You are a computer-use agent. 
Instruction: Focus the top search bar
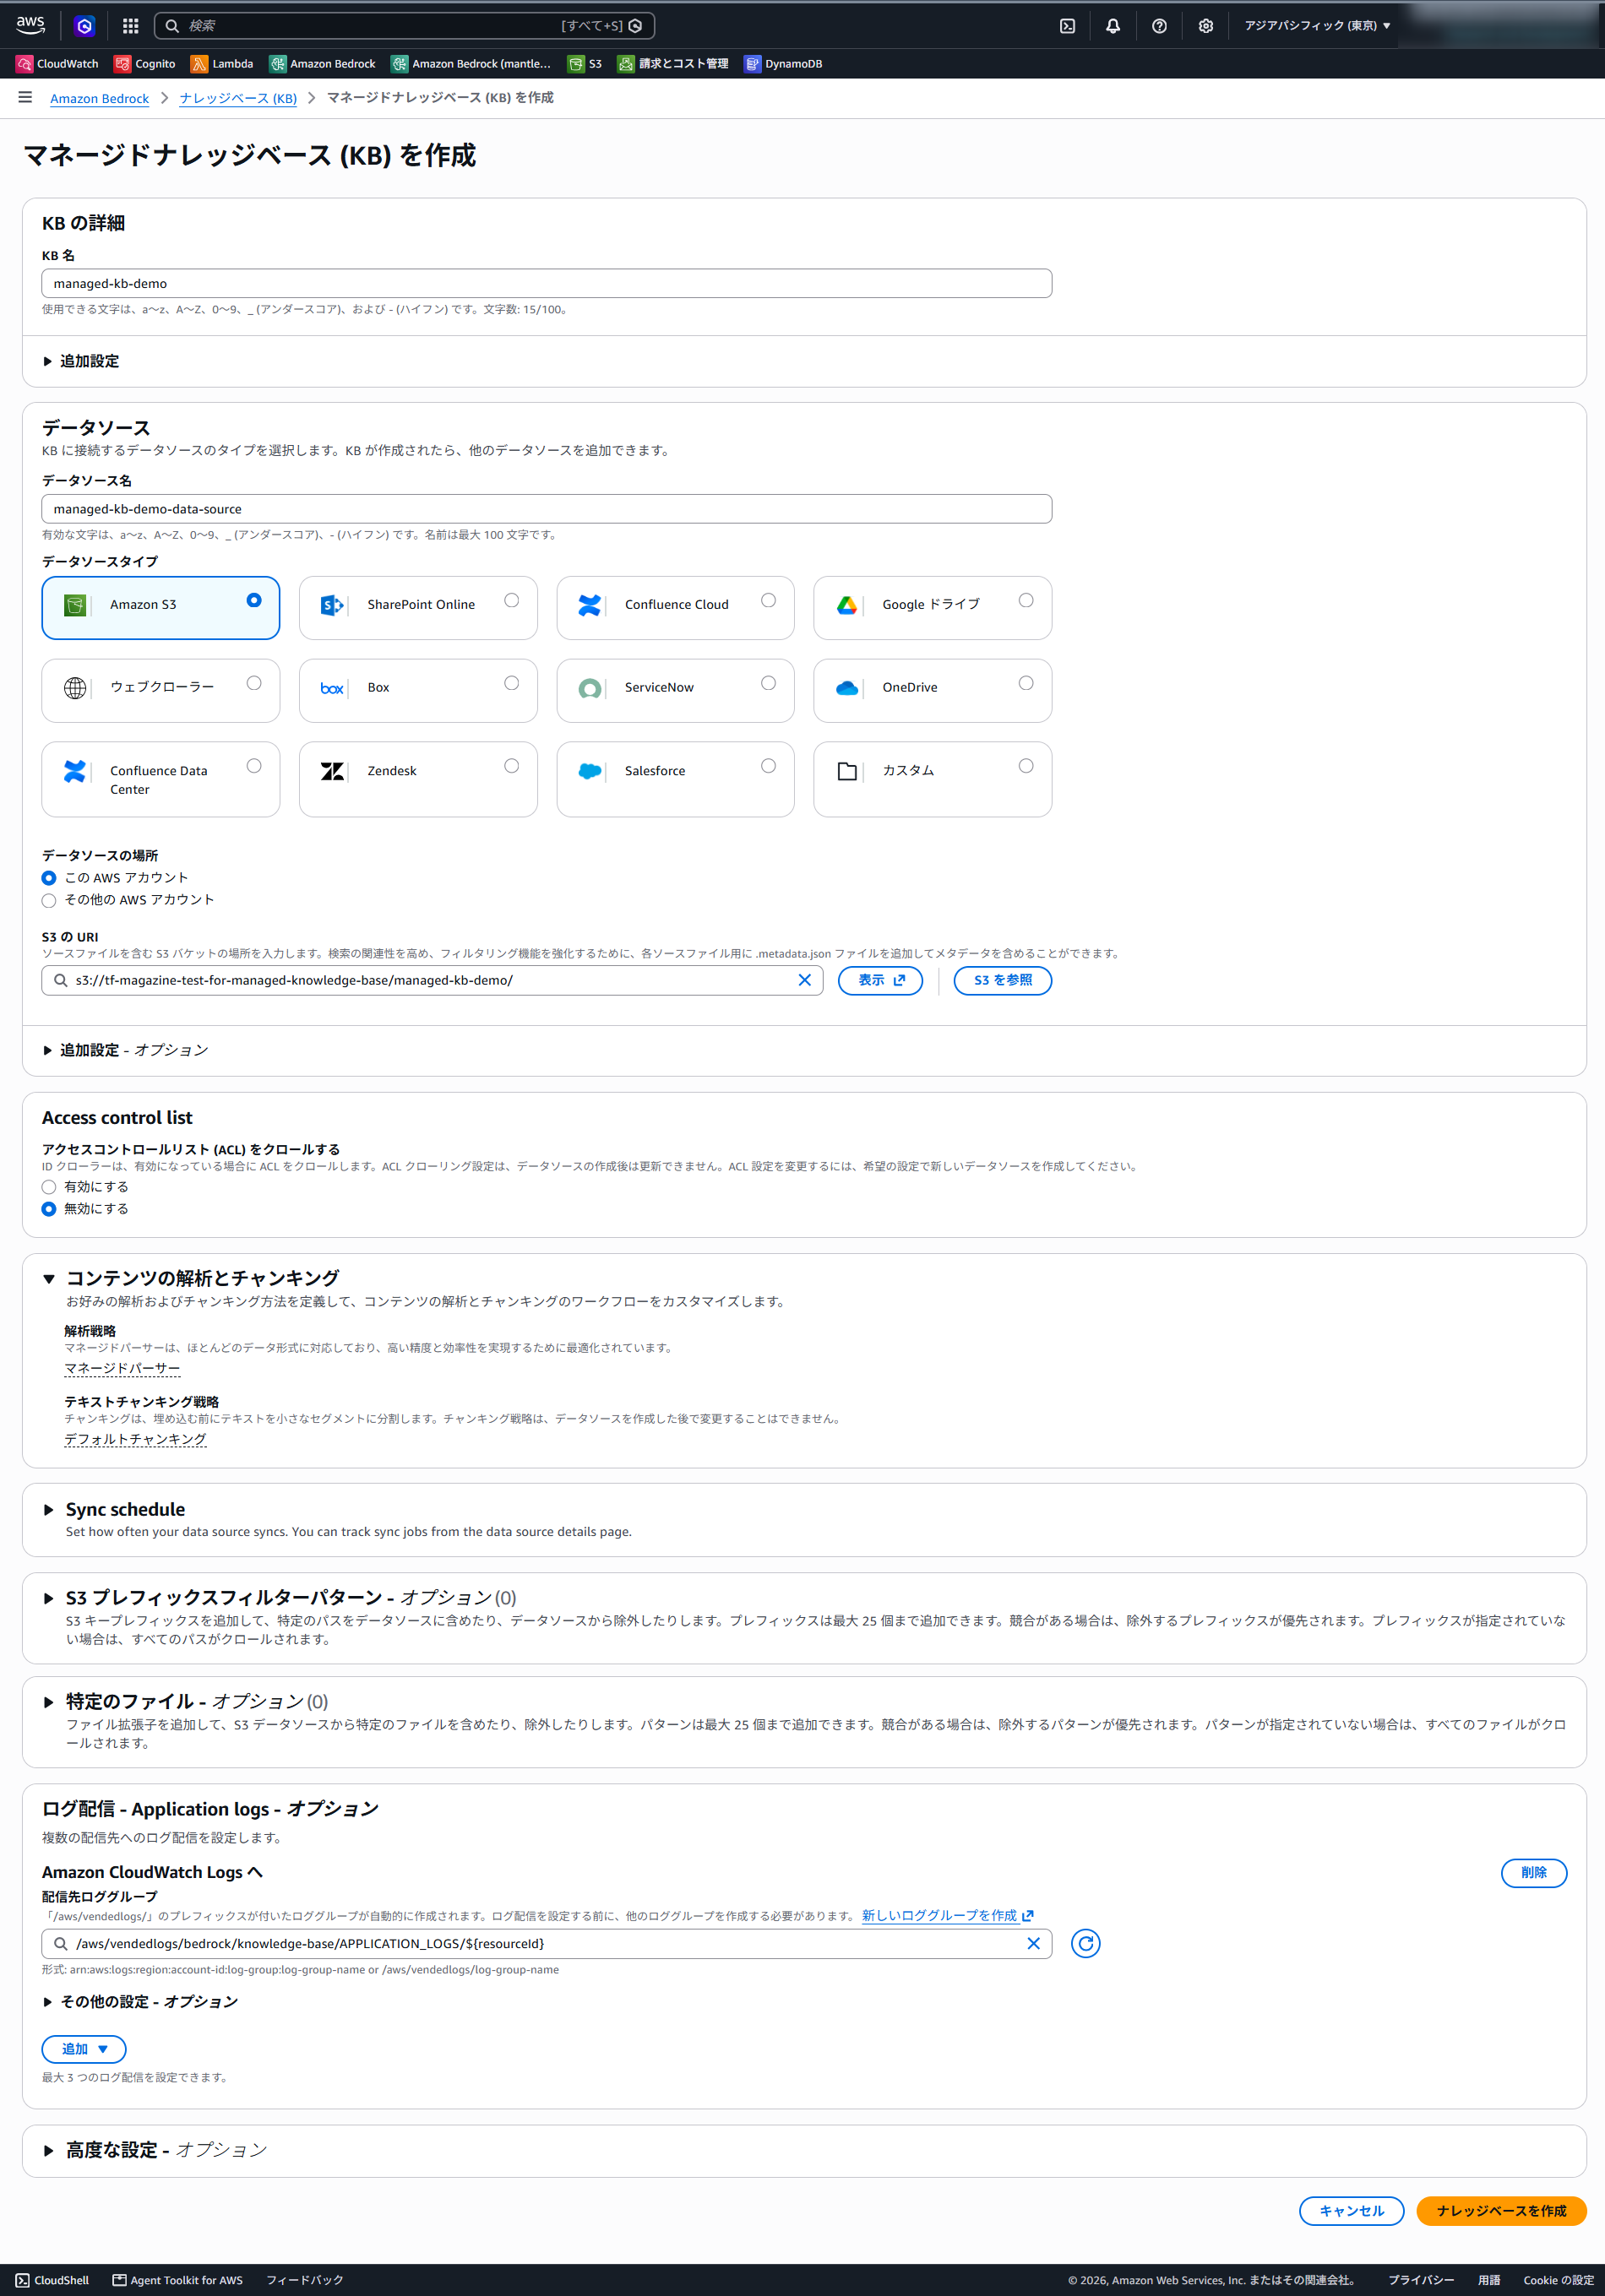pos(405,26)
